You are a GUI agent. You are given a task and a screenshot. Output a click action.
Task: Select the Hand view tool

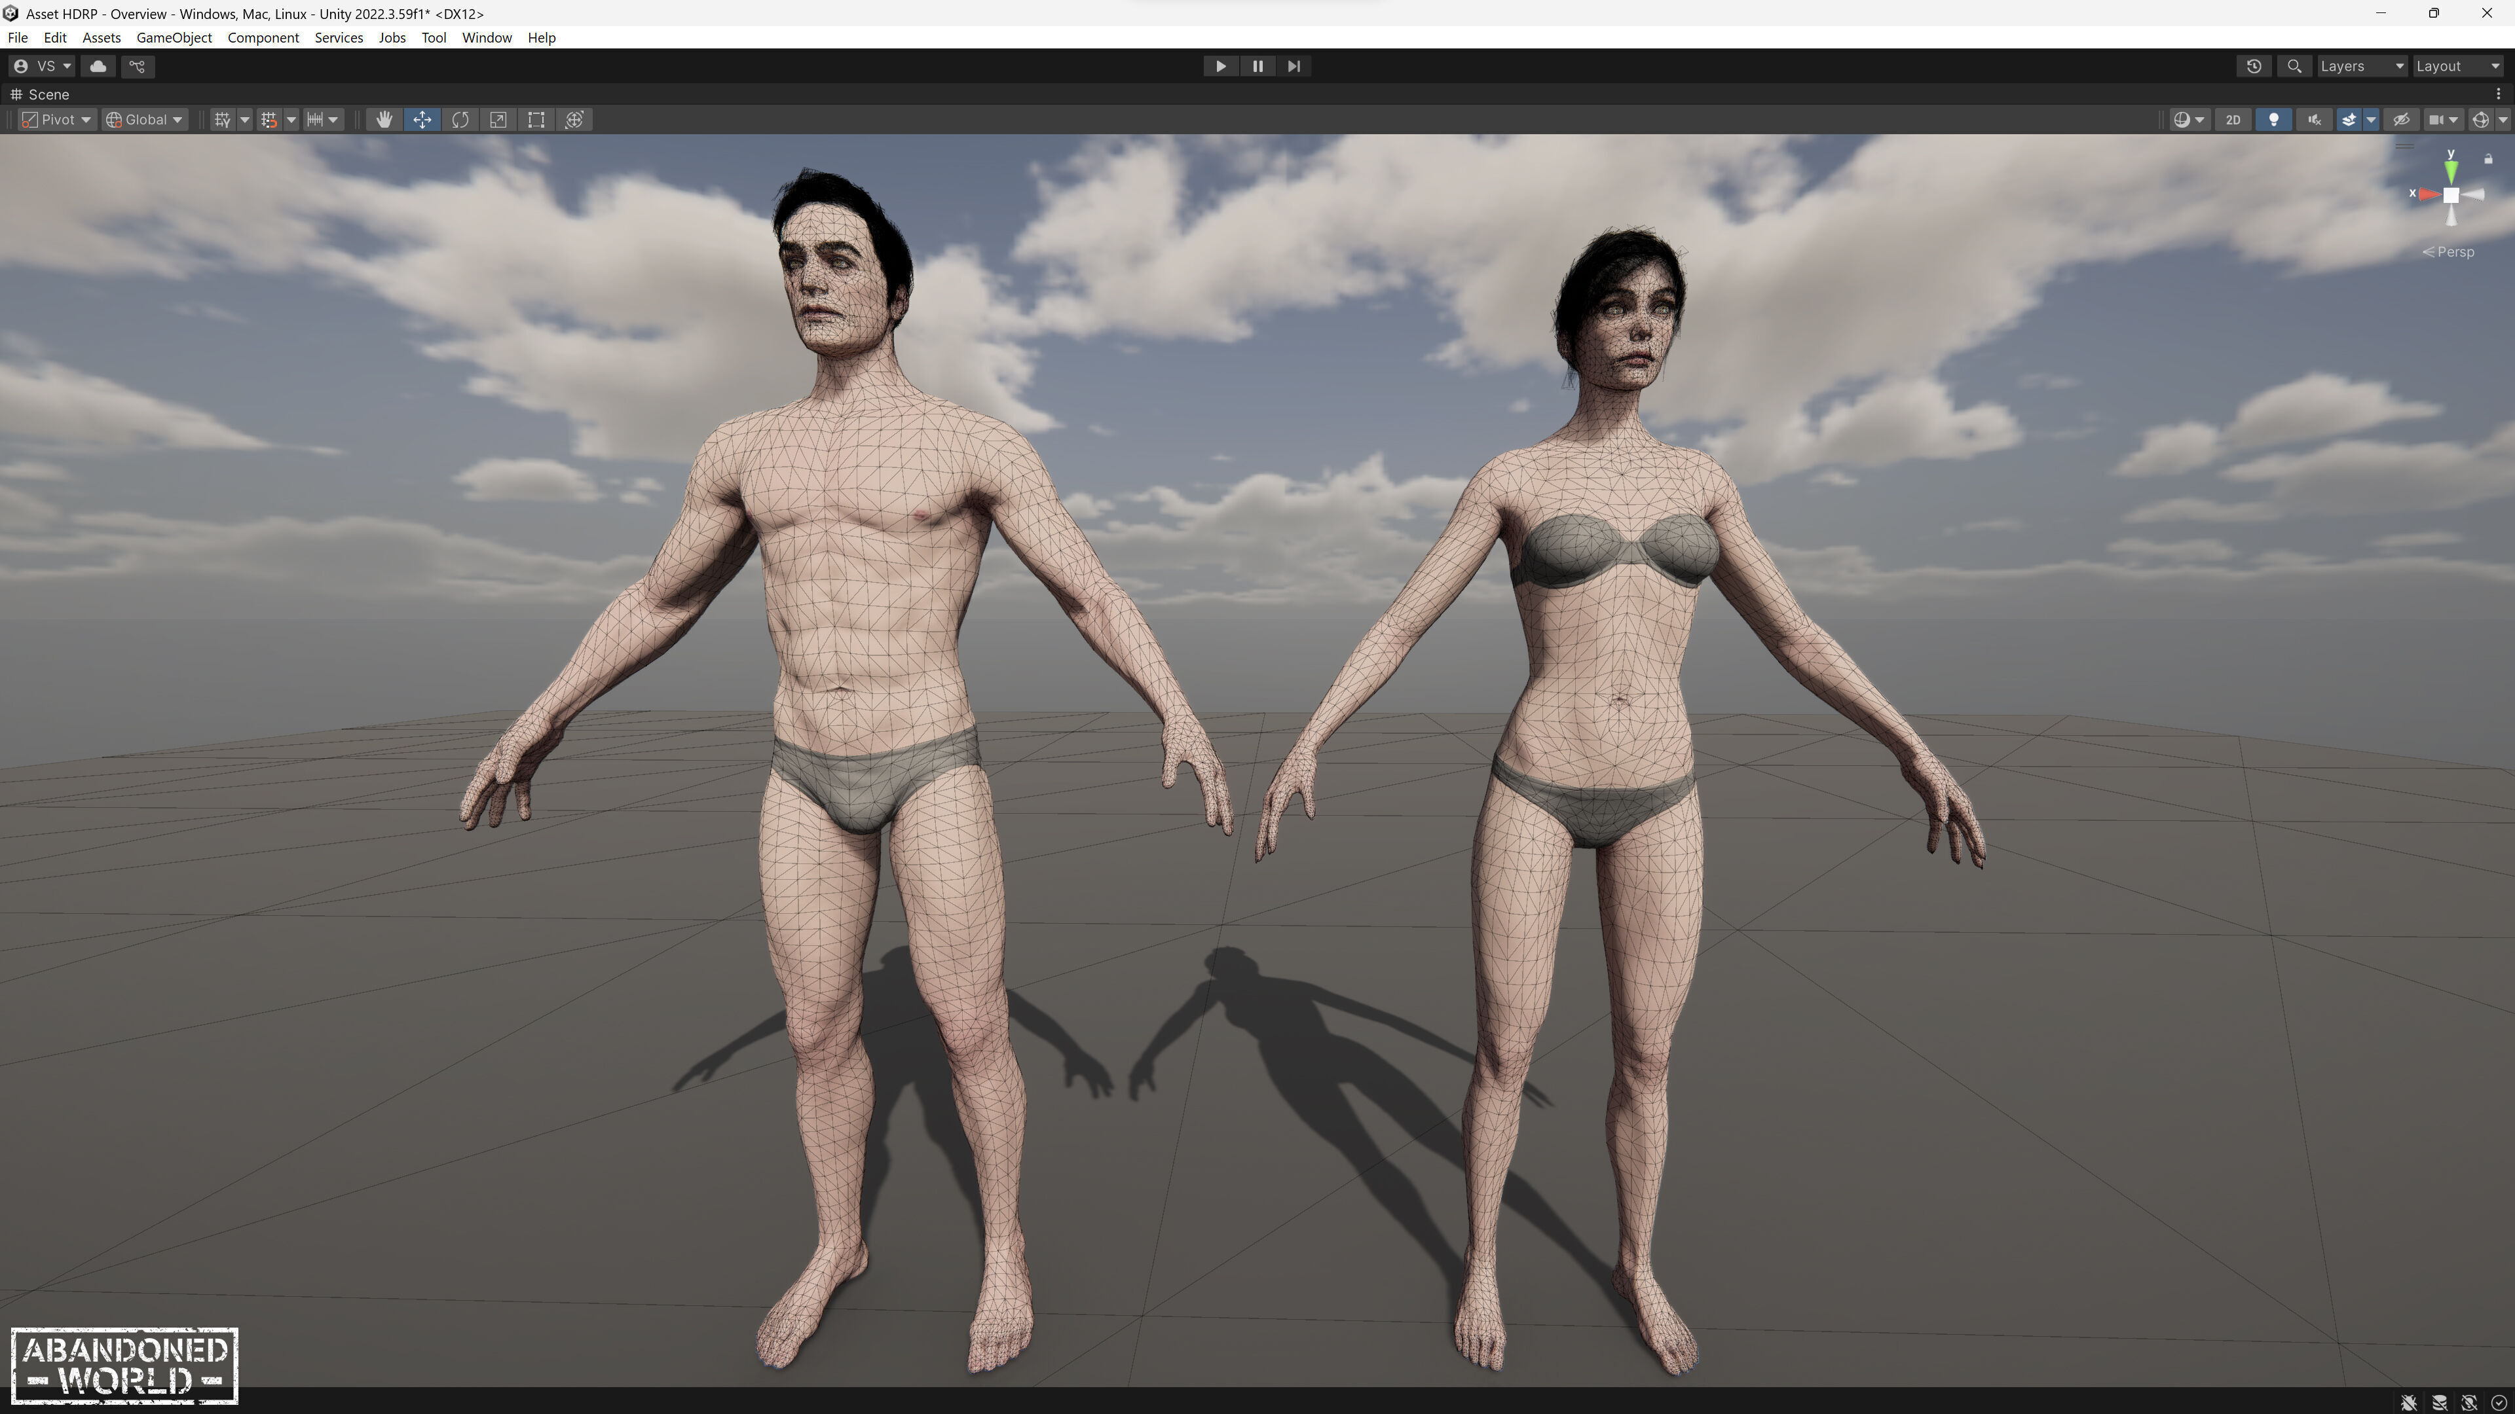[x=384, y=119]
